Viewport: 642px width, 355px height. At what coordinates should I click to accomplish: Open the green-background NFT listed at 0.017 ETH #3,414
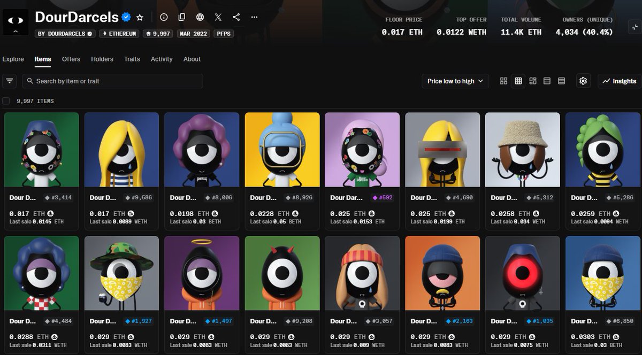[x=41, y=149]
